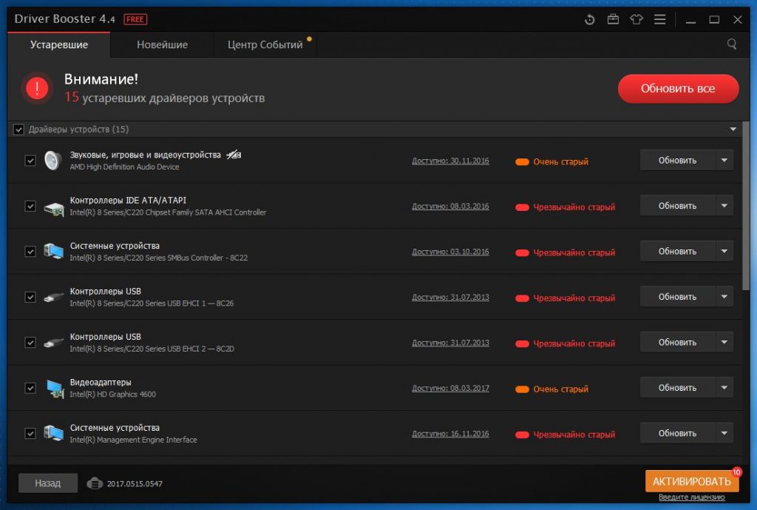This screenshot has width=757, height=510.
Task: Toggle the 'Драйверы устройств (15)' select-all checkbox
Action: (x=18, y=130)
